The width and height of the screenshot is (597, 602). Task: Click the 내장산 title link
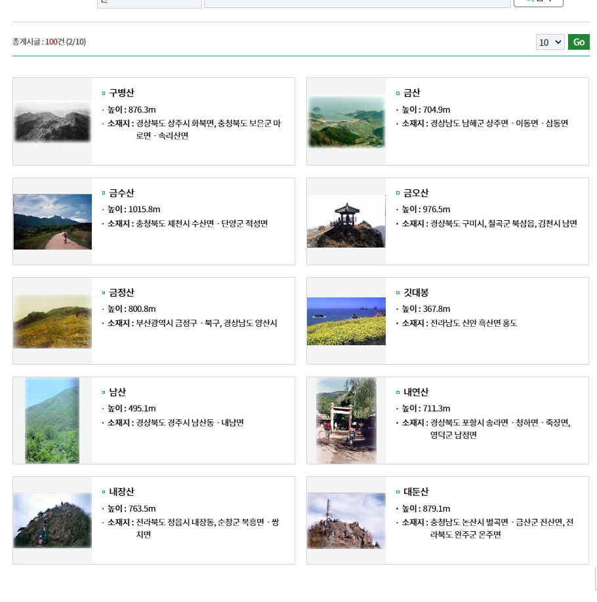click(121, 491)
